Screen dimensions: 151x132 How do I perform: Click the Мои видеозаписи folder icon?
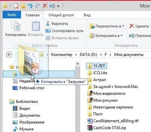pos(90,93)
